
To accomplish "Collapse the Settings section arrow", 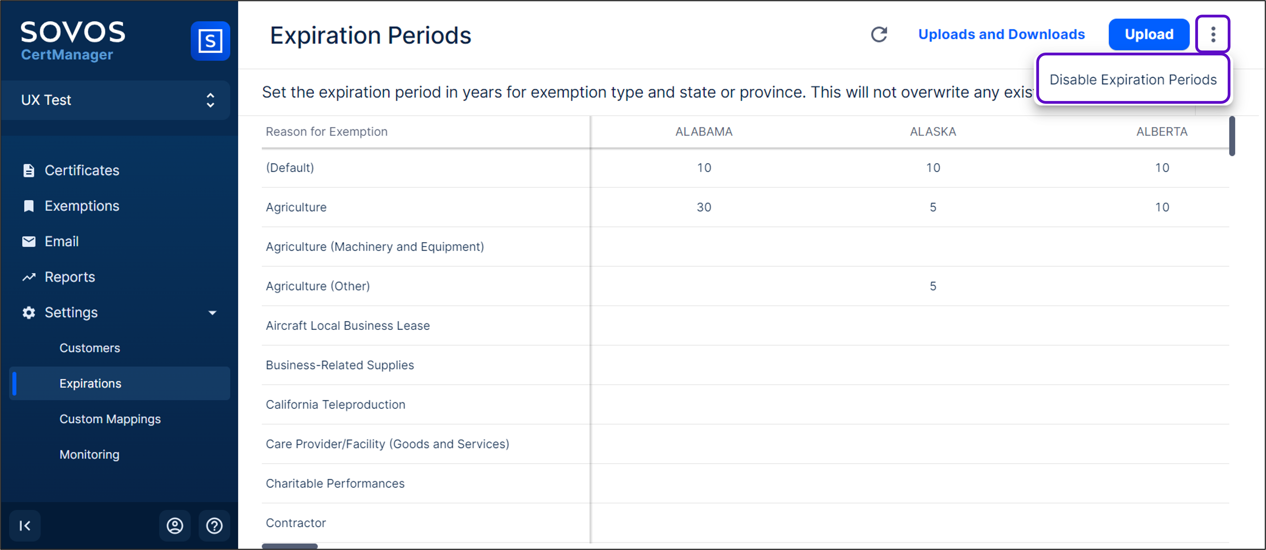I will pyautogui.click(x=212, y=313).
